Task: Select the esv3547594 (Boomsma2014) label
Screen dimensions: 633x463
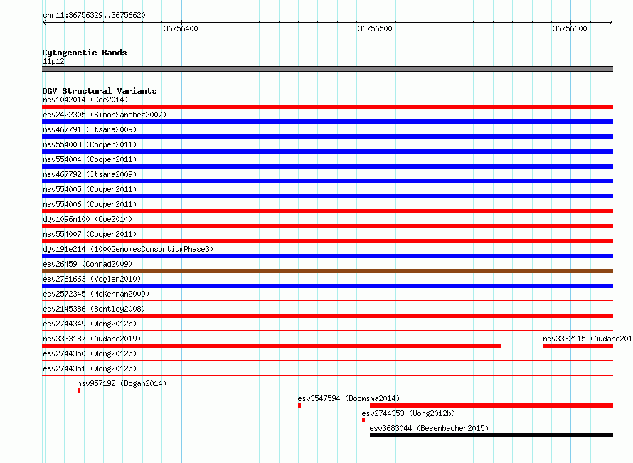Action: pos(349,398)
